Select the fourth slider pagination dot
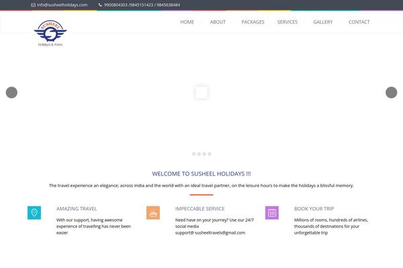403x268 pixels. pyautogui.click(x=210, y=154)
